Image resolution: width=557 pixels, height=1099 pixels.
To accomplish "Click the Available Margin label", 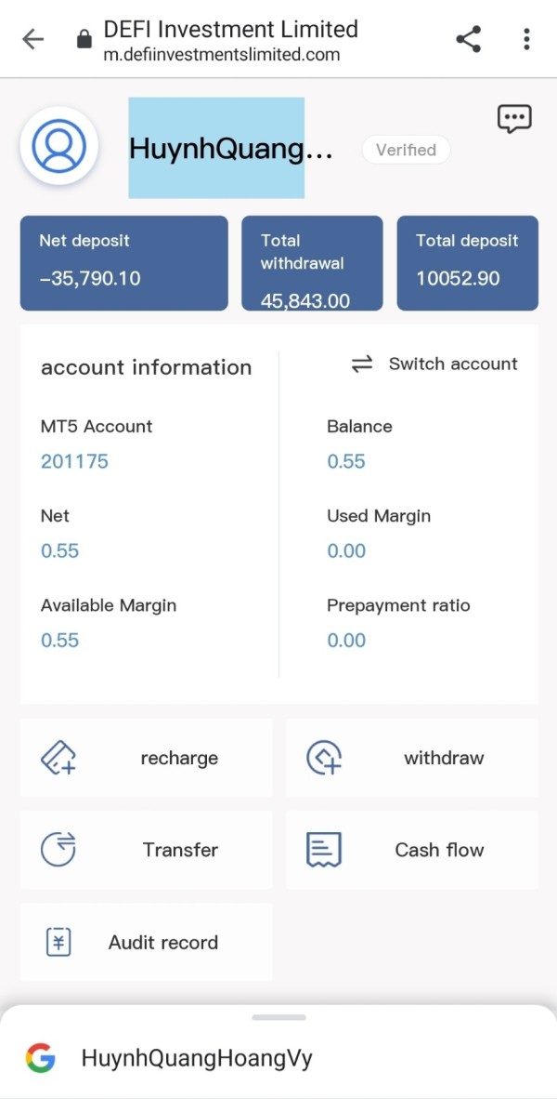I will [x=109, y=605].
